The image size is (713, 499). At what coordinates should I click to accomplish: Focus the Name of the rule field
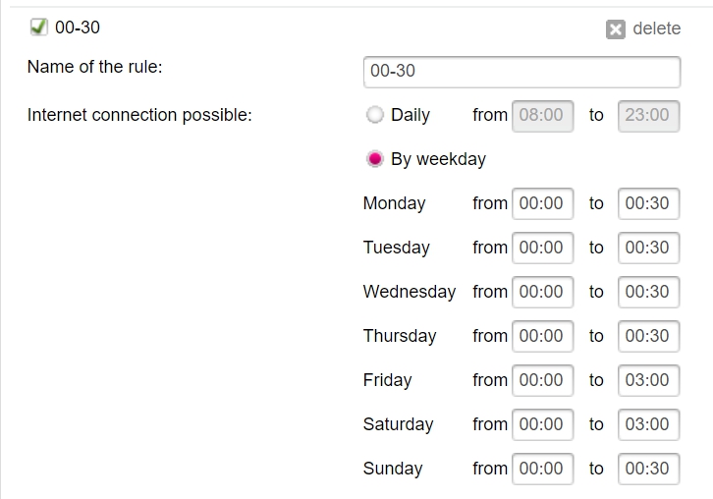pyautogui.click(x=522, y=72)
